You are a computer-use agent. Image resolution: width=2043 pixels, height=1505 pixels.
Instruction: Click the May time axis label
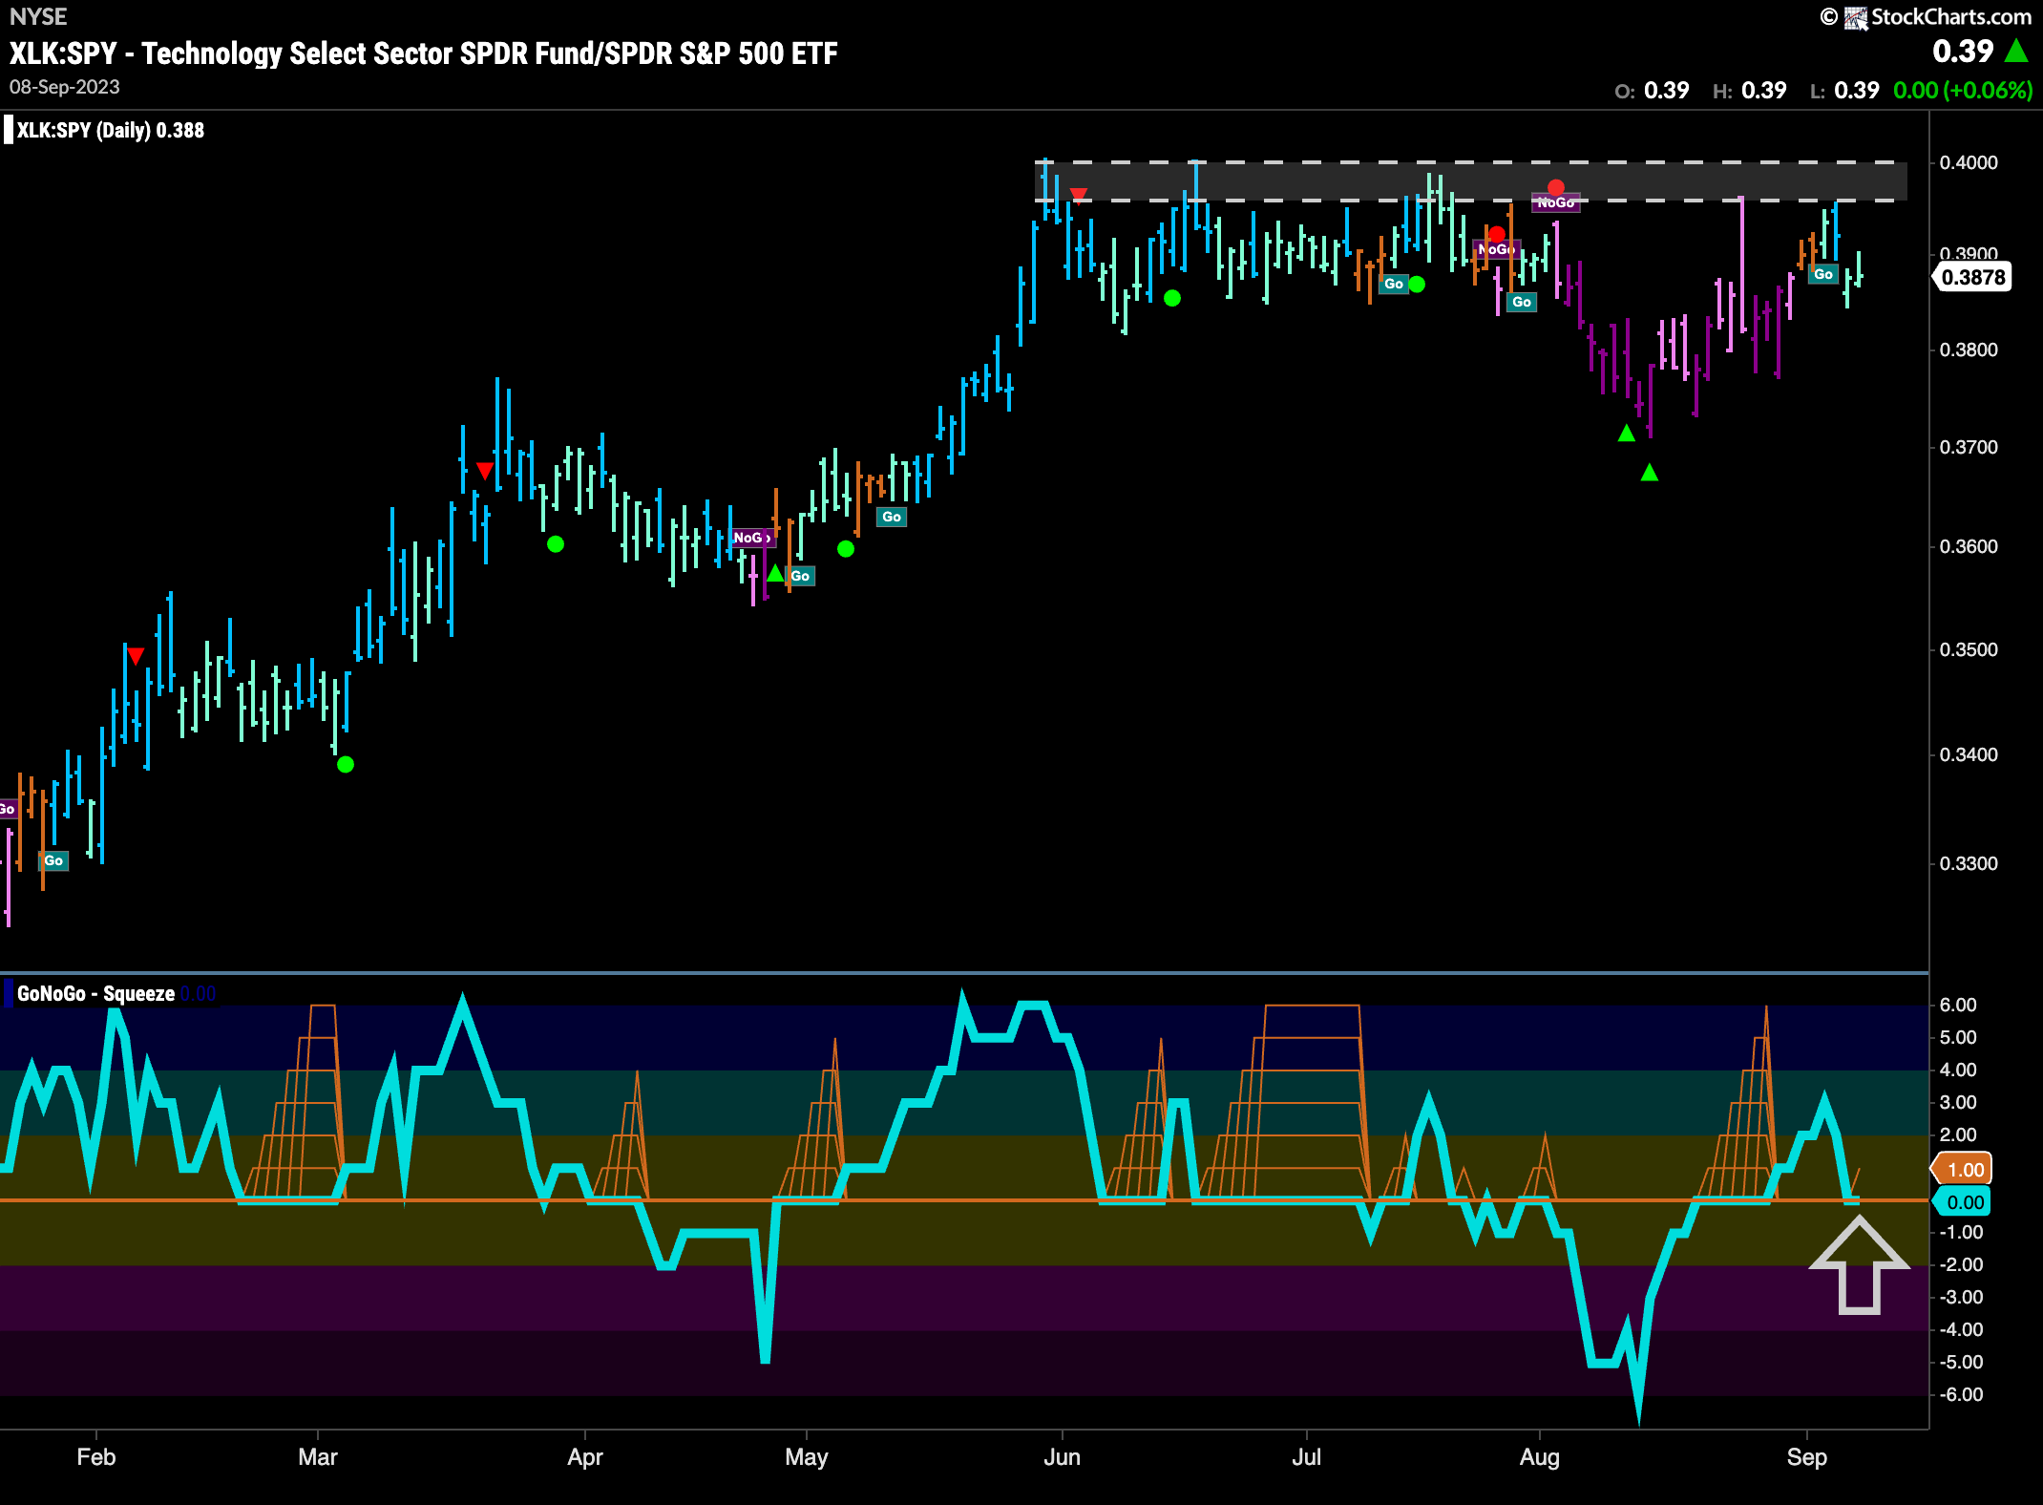[807, 1457]
